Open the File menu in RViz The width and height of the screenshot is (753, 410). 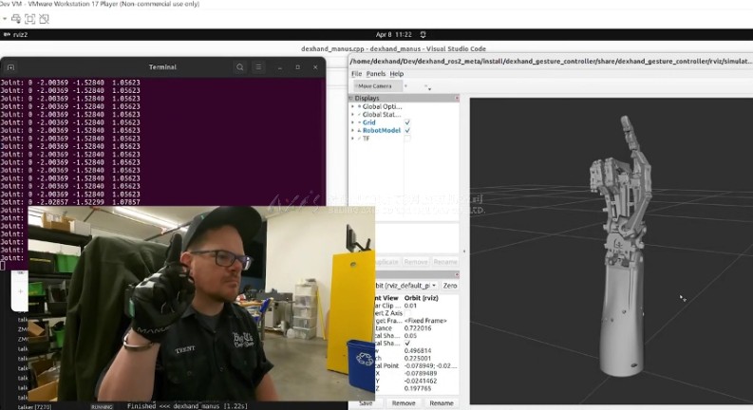tap(356, 73)
